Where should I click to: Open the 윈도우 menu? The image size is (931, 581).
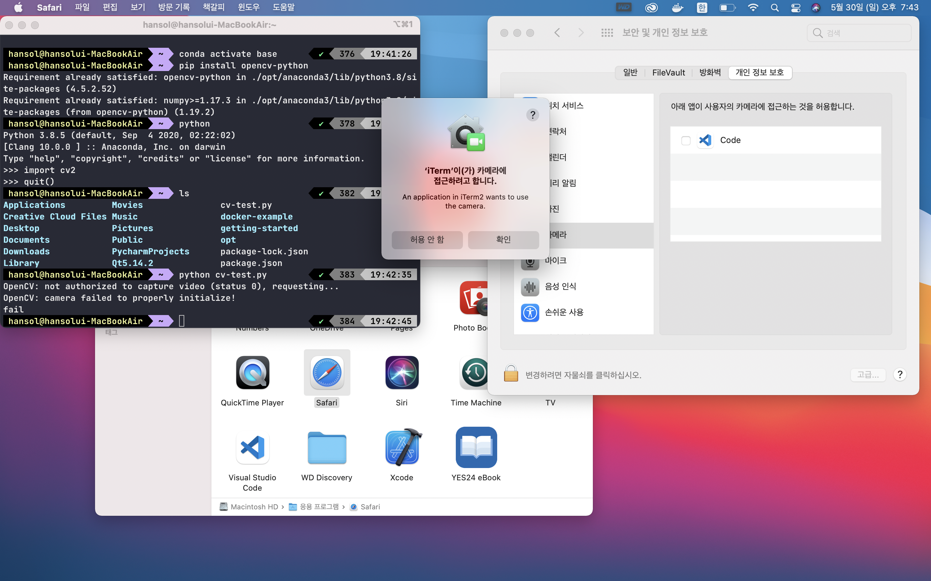pyautogui.click(x=249, y=7)
